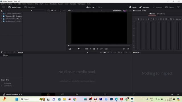
Task: Select Media Storage list view
Action: tap(55, 11)
